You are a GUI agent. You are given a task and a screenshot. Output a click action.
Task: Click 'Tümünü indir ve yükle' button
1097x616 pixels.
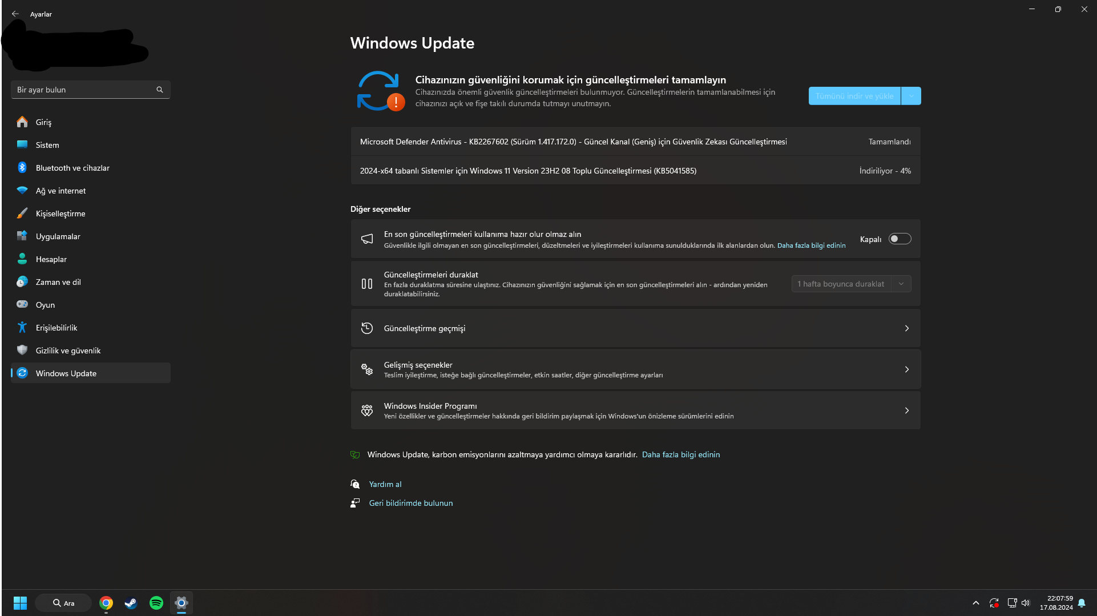click(x=854, y=96)
